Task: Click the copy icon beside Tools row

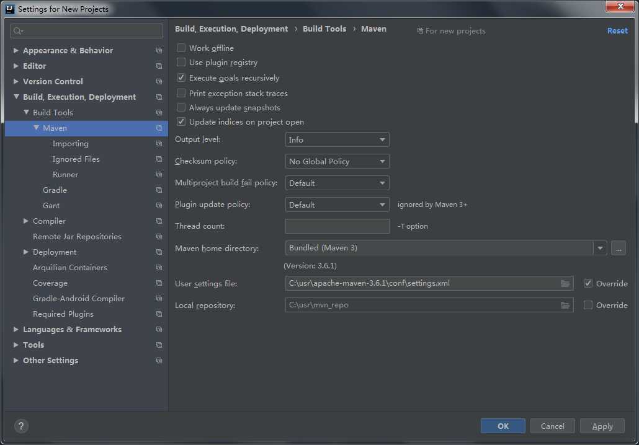Action: 159,345
